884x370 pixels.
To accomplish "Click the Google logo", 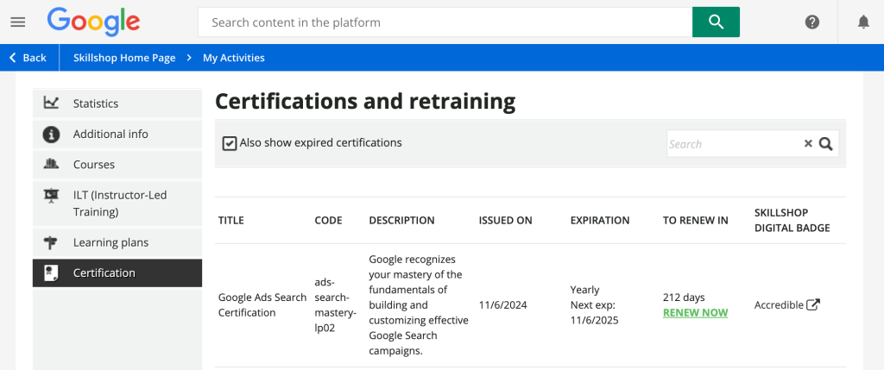I will pyautogui.click(x=93, y=22).
